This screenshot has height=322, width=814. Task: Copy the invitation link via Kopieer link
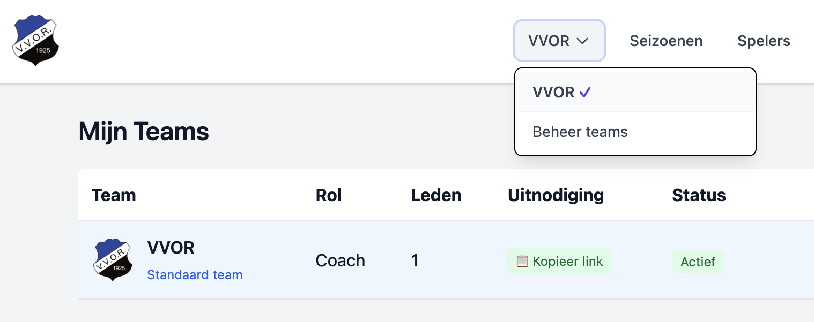(x=559, y=262)
